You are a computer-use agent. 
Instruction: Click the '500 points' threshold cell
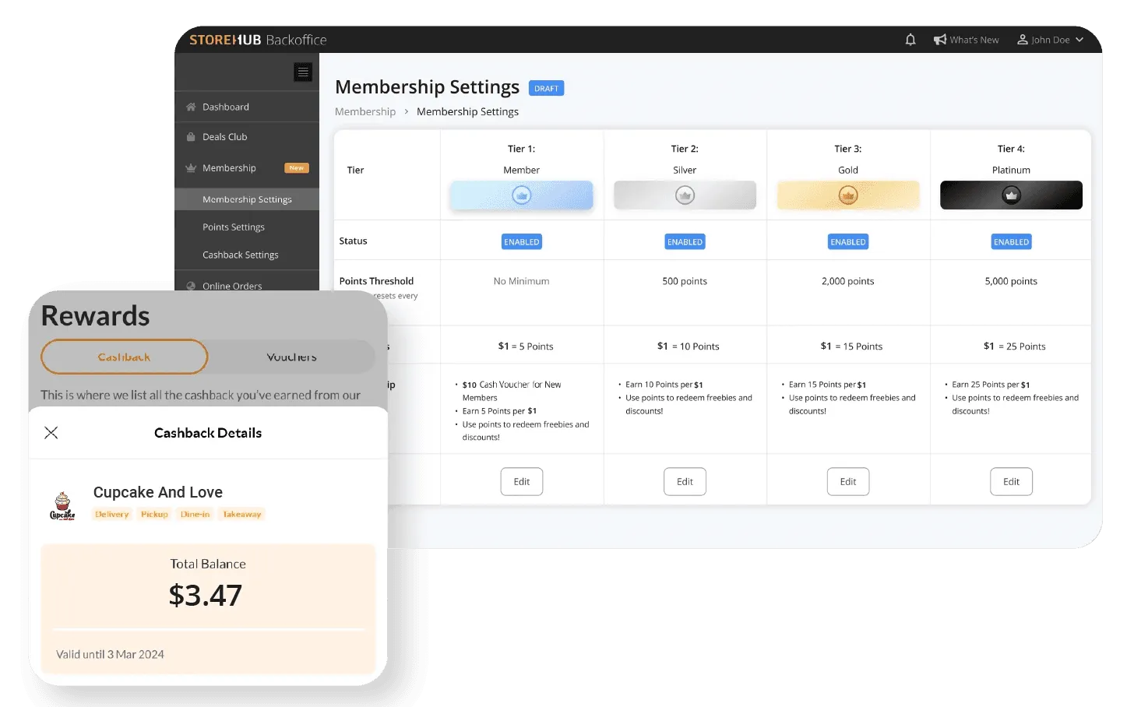coord(685,281)
